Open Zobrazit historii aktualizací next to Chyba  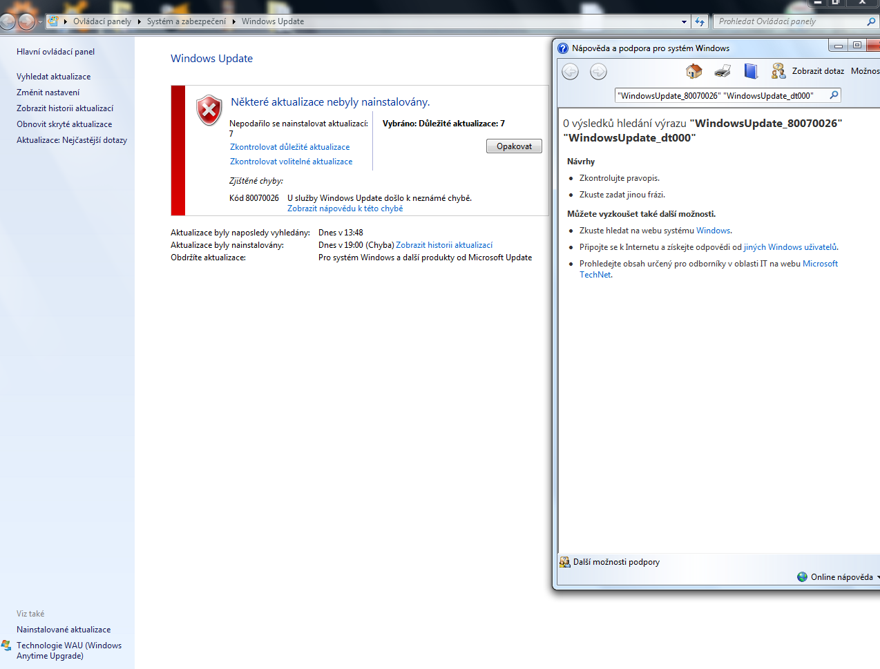coord(444,245)
